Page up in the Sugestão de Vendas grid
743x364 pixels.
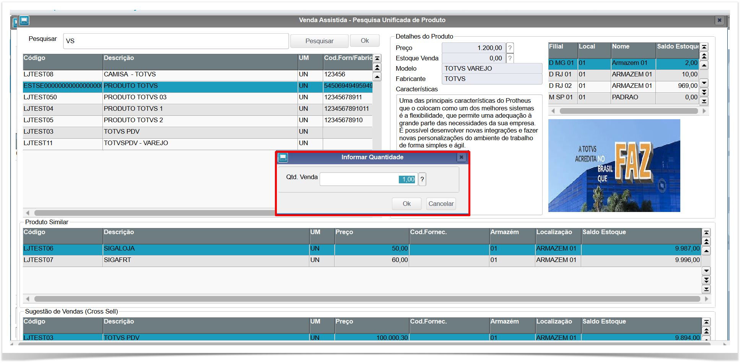coord(706,331)
